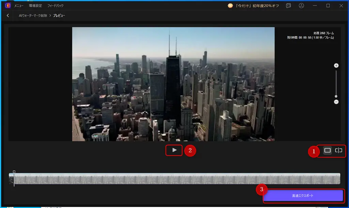Click the app logo icon in title bar
Viewport: 349px width, 208px height.
7,5
